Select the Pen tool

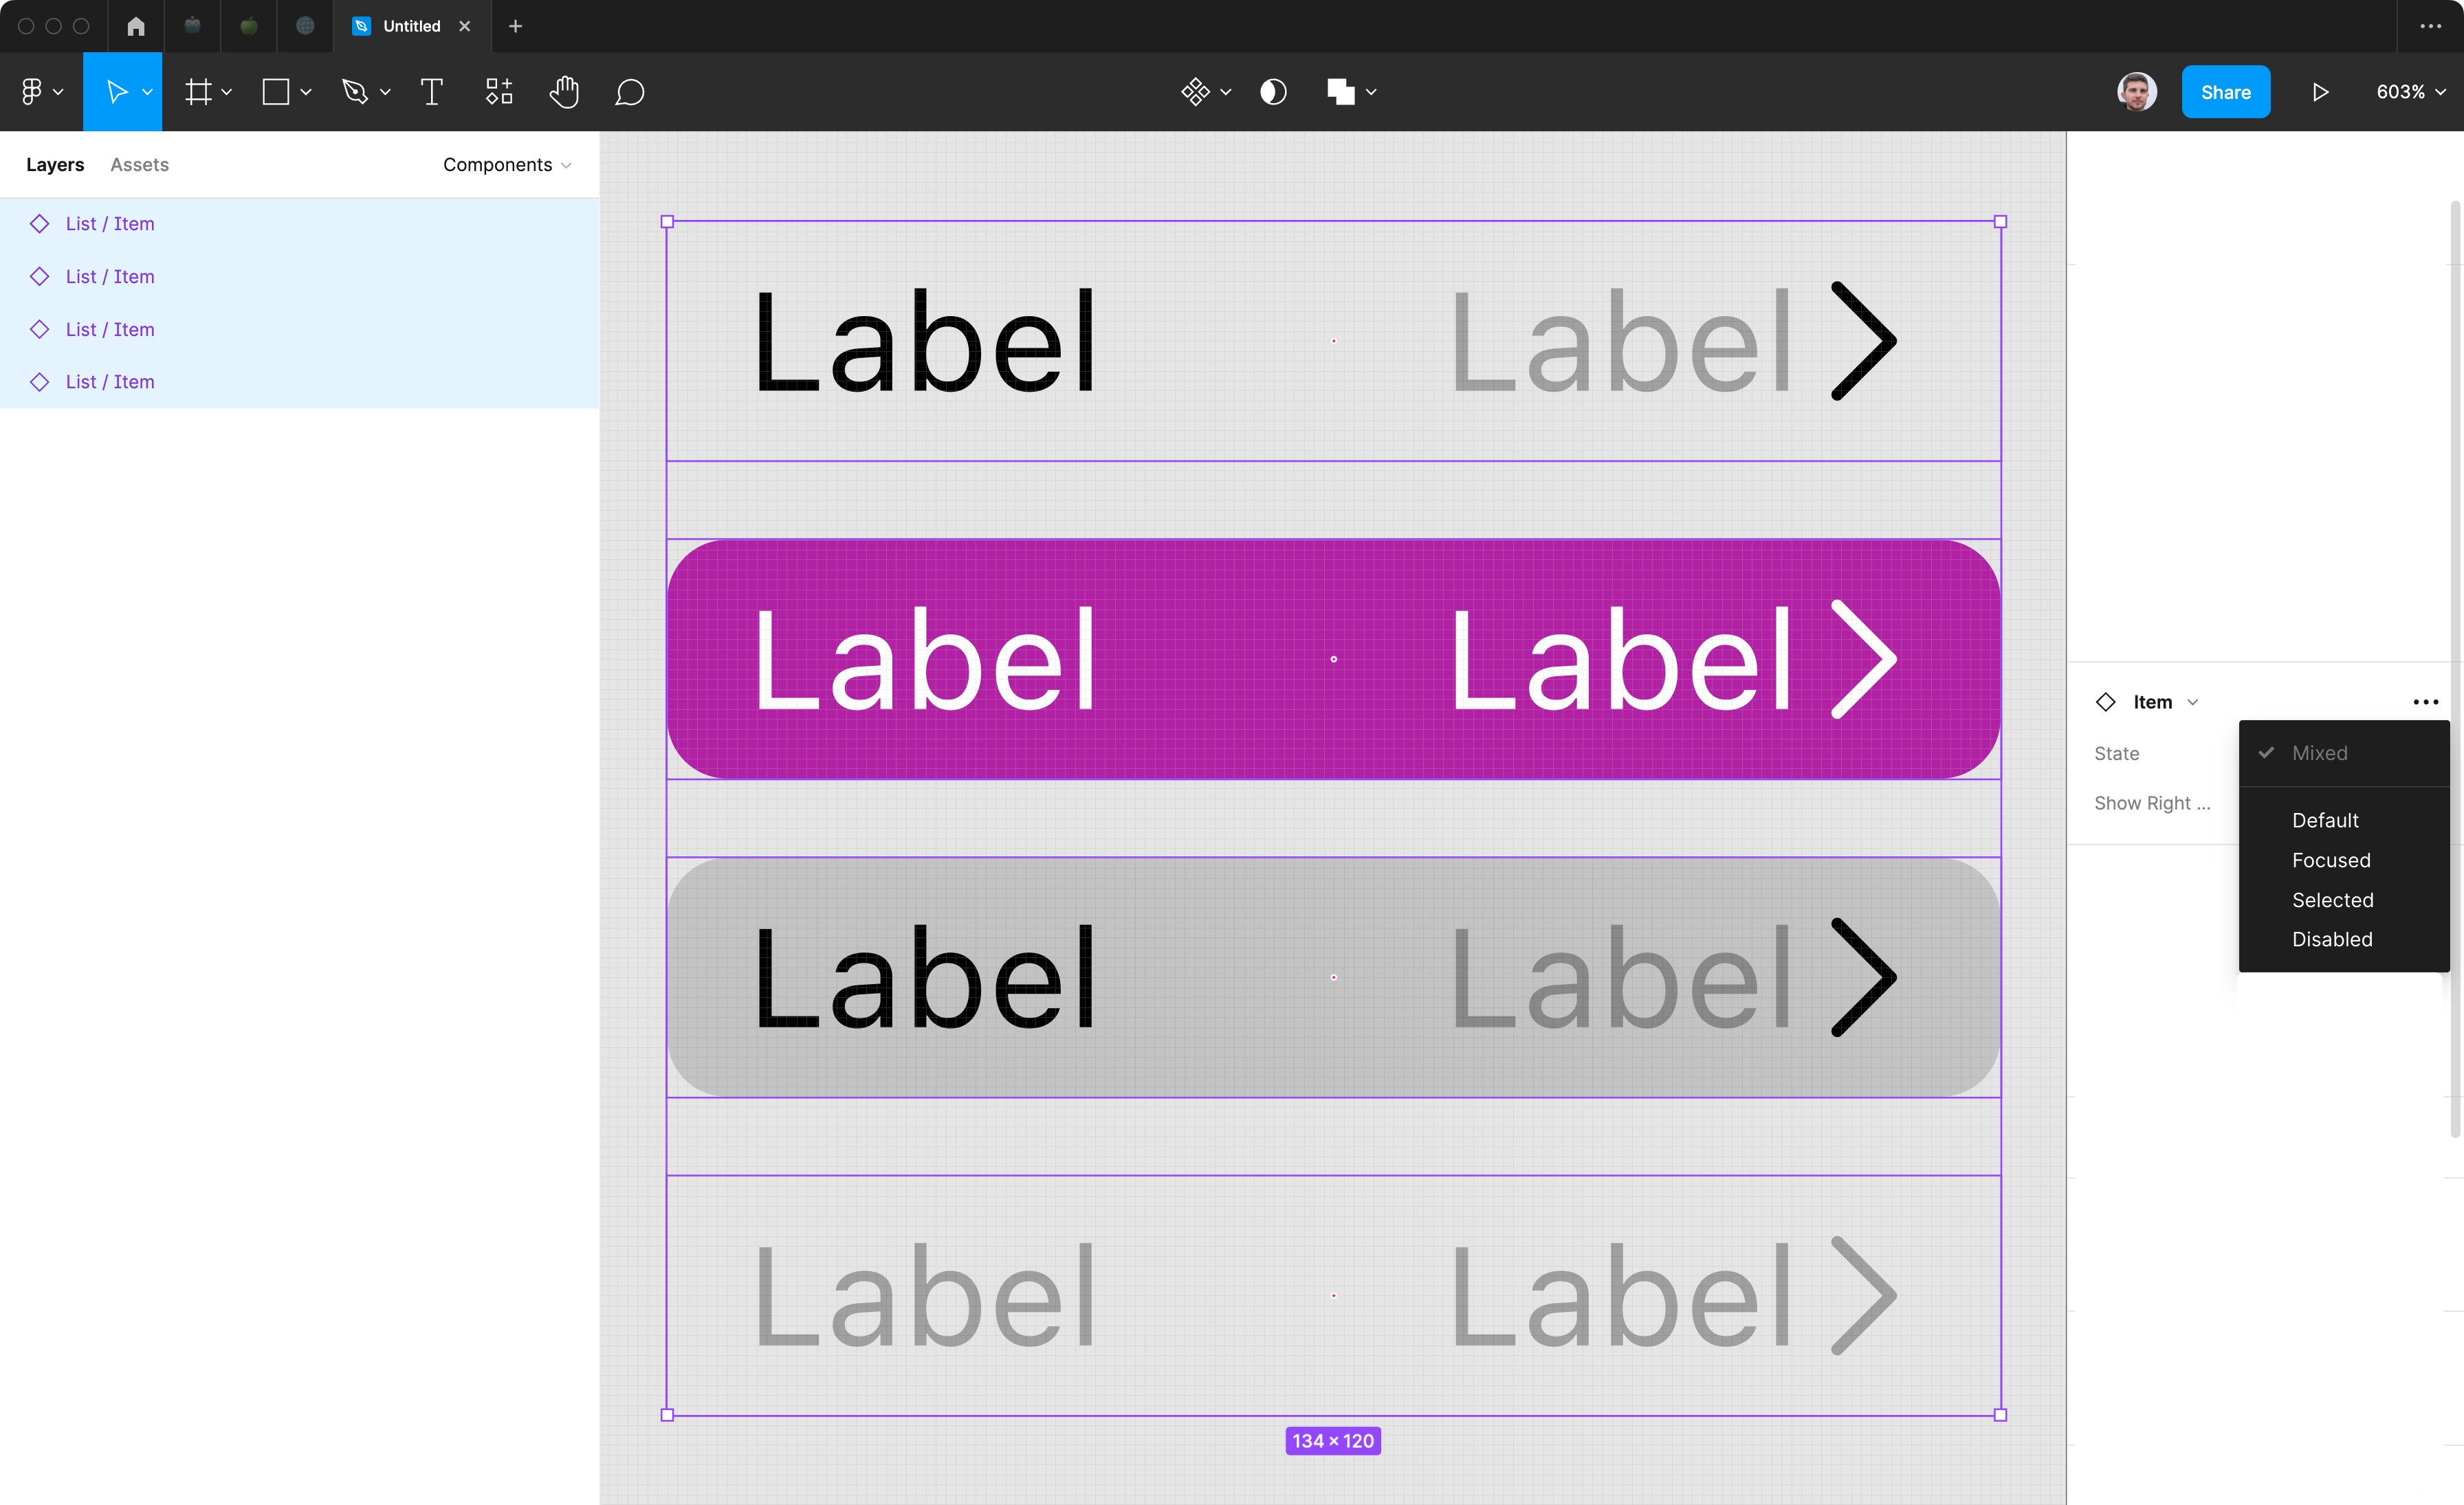355,92
